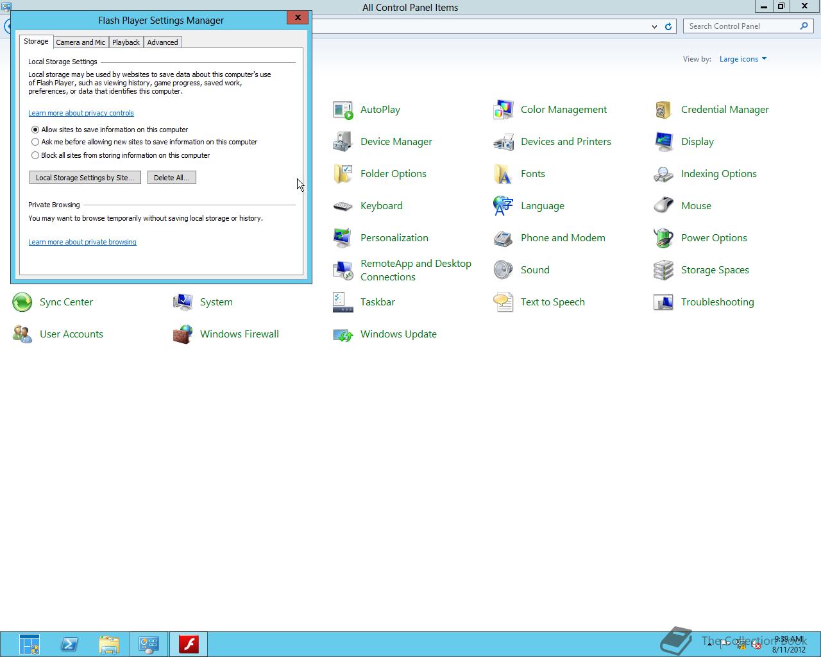Open the Device Manager icon
The width and height of the screenshot is (821, 657).
343,142
